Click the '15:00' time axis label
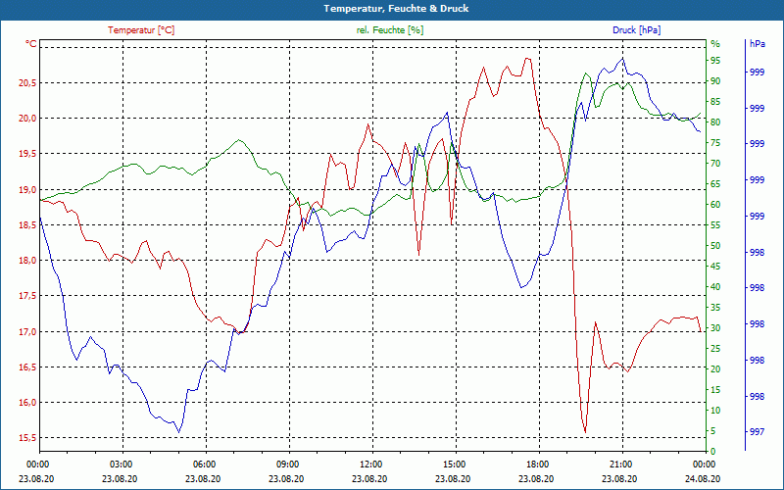Screen dimensions: 784x490 [454, 464]
